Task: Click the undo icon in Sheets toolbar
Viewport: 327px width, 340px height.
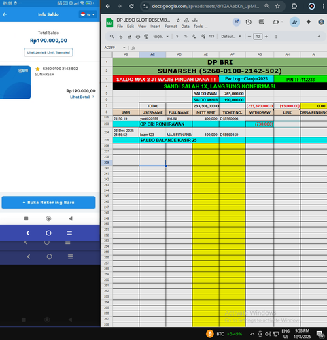Action: click(x=121, y=37)
